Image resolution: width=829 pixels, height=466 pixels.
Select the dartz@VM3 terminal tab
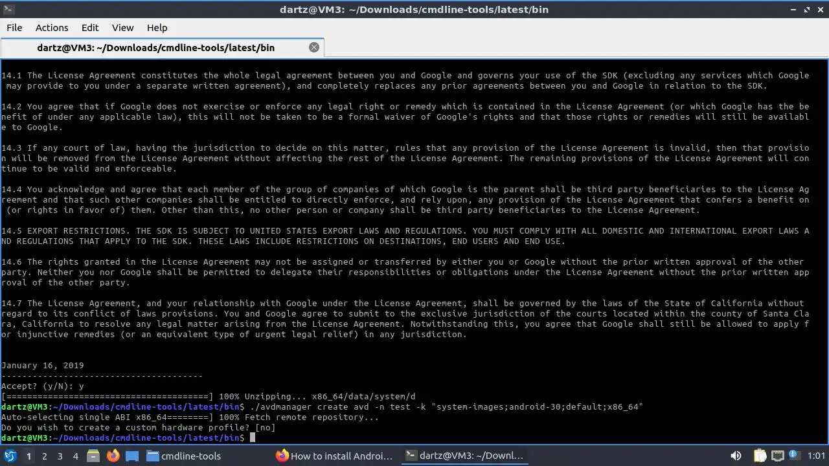coord(161,48)
